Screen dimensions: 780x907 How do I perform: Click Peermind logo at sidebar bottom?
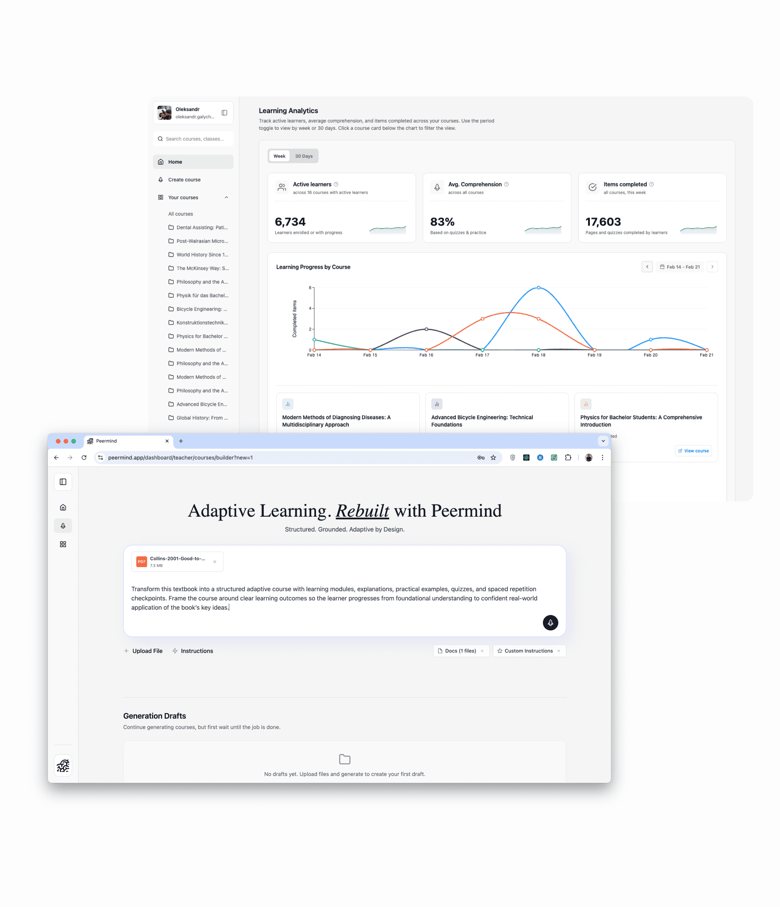pos(63,766)
